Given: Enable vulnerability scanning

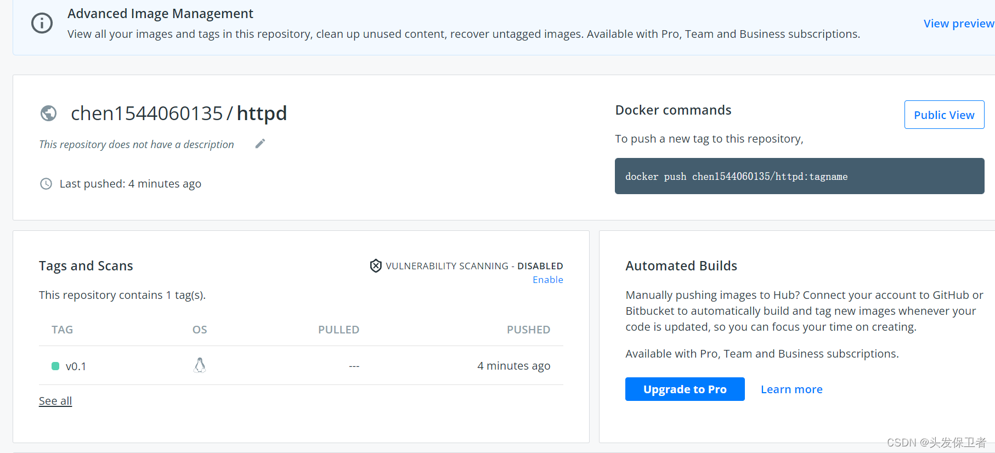Looking at the screenshot, I should 547,280.
